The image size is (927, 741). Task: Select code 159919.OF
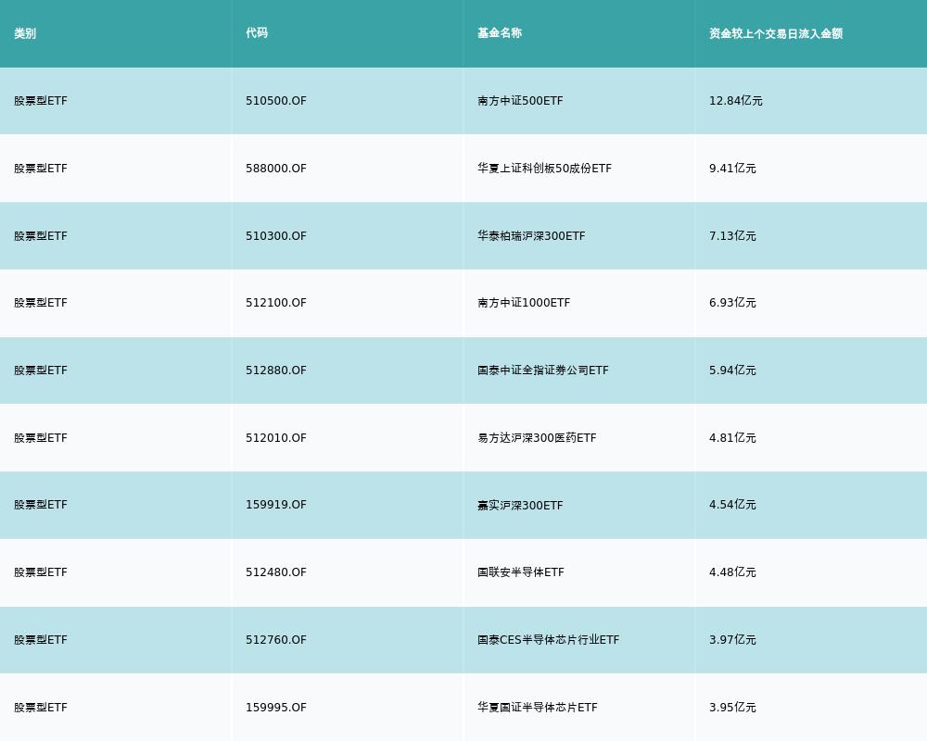pyautogui.click(x=276, y=505)
